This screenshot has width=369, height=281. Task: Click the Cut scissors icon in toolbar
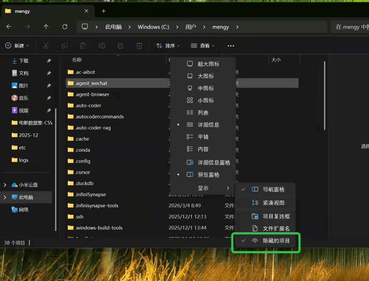click(x=46, y=46)
